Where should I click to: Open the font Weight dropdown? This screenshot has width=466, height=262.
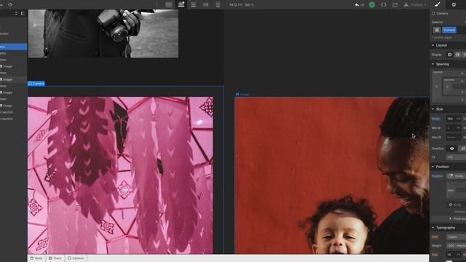pos(456,246)
